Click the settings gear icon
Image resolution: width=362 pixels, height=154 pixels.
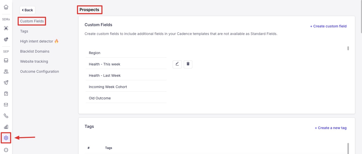6,138
